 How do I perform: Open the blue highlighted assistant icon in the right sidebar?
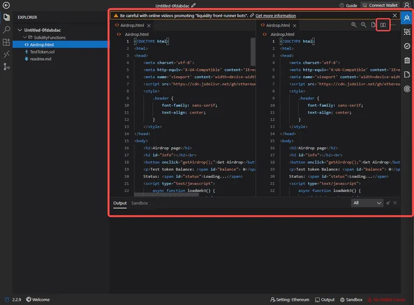point(407,18)
